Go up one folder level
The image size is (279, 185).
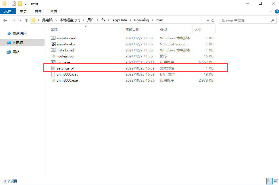tap(26, 20)
